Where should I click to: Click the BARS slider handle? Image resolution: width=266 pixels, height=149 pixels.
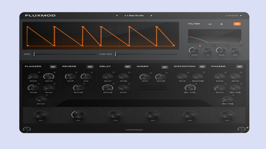click(x=34, y=54)
